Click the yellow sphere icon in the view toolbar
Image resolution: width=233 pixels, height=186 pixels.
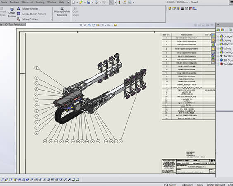click(115, 25)
